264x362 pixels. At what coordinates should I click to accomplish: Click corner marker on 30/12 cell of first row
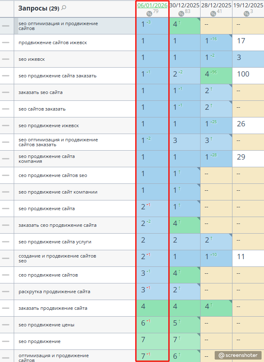coord(199,19)
